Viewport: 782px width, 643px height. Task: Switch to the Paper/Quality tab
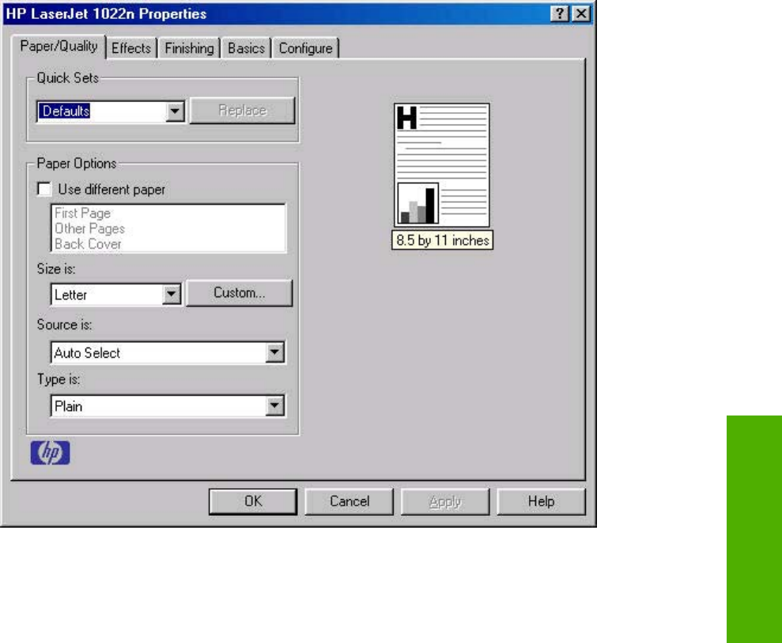(59, 47)
